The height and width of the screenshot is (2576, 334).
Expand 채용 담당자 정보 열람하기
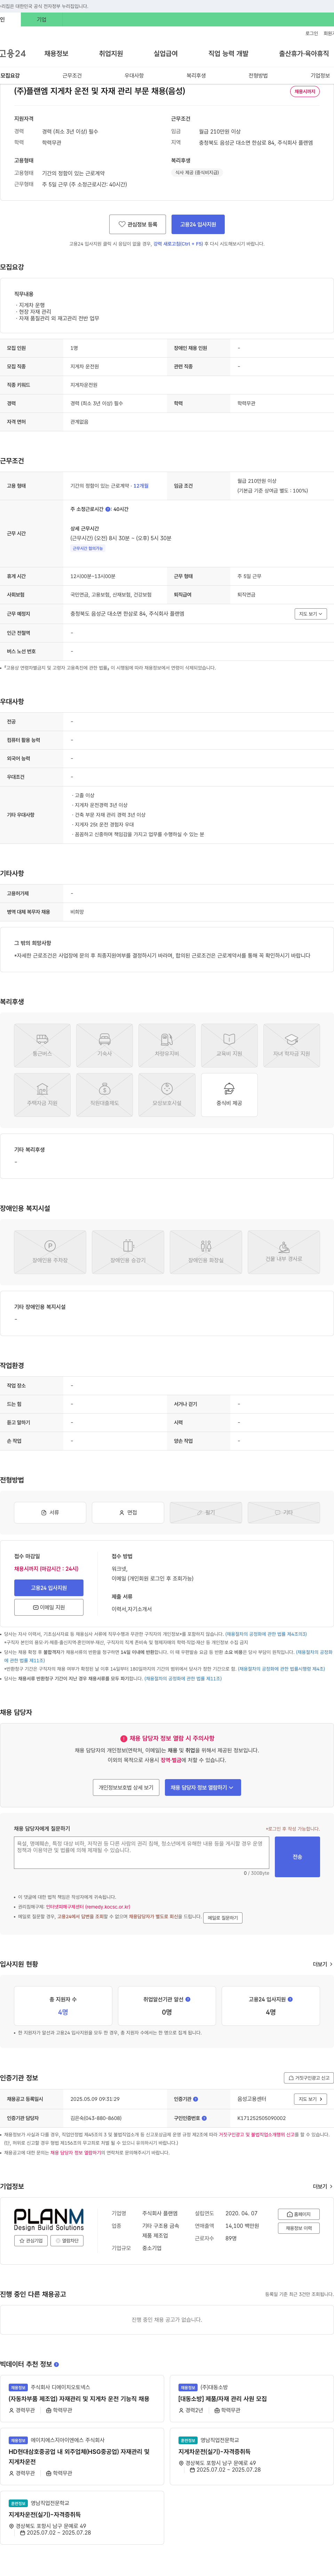click(x=203, y=1787)
